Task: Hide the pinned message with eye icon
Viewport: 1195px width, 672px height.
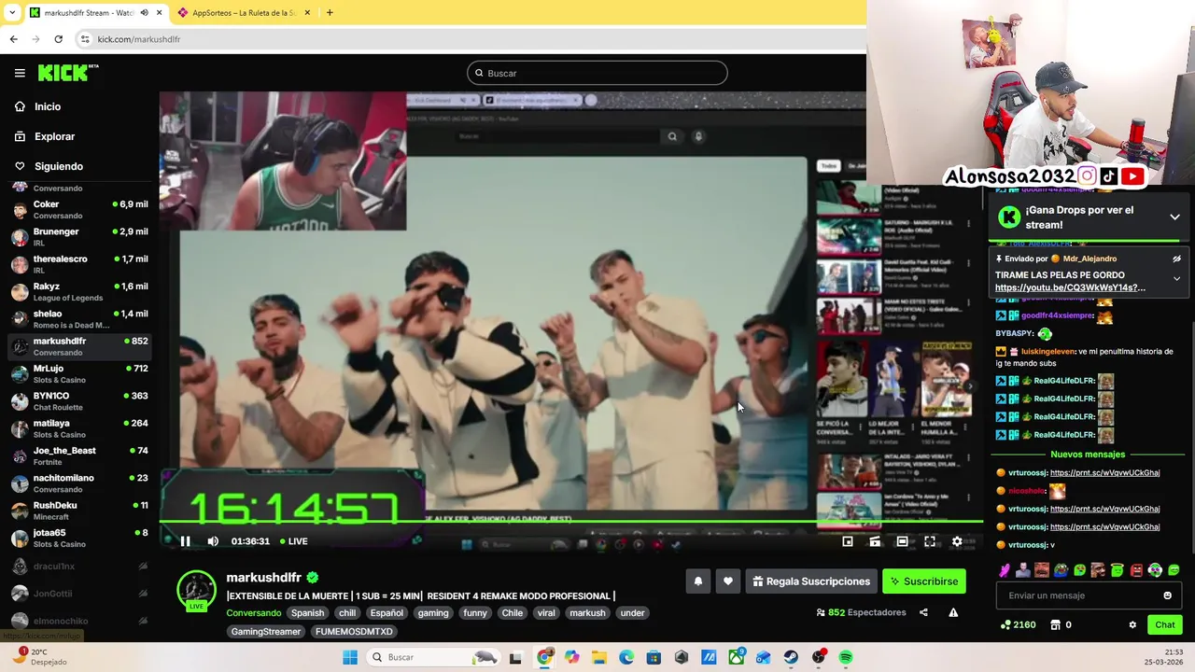Action: pyautogui.click(x=1176, y=259)
